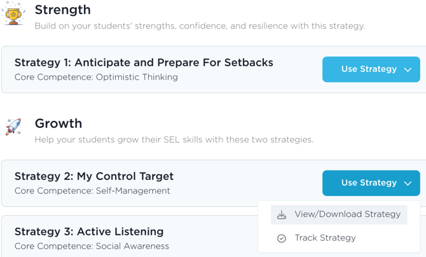Expand chevron on Strategy 1 Use Strategy button

click(x=408, y=69)
